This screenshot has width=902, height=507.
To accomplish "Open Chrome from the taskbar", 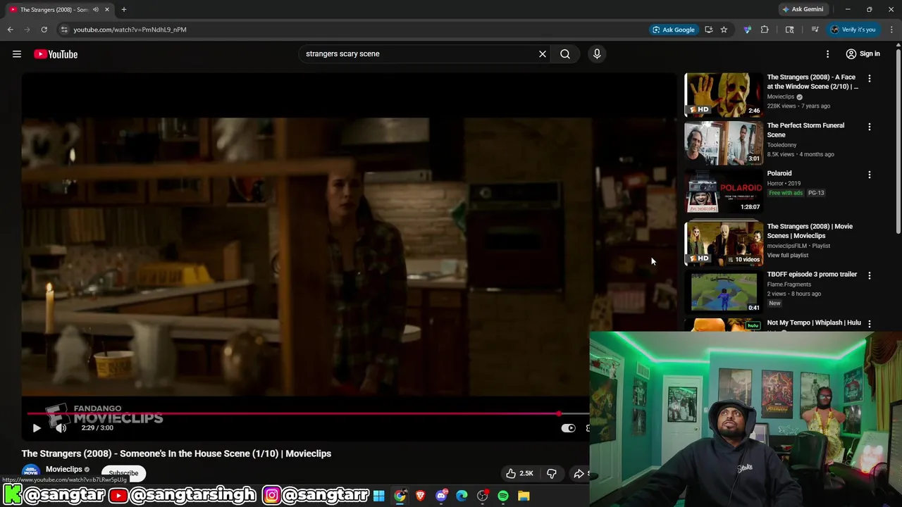I will 400,496.
